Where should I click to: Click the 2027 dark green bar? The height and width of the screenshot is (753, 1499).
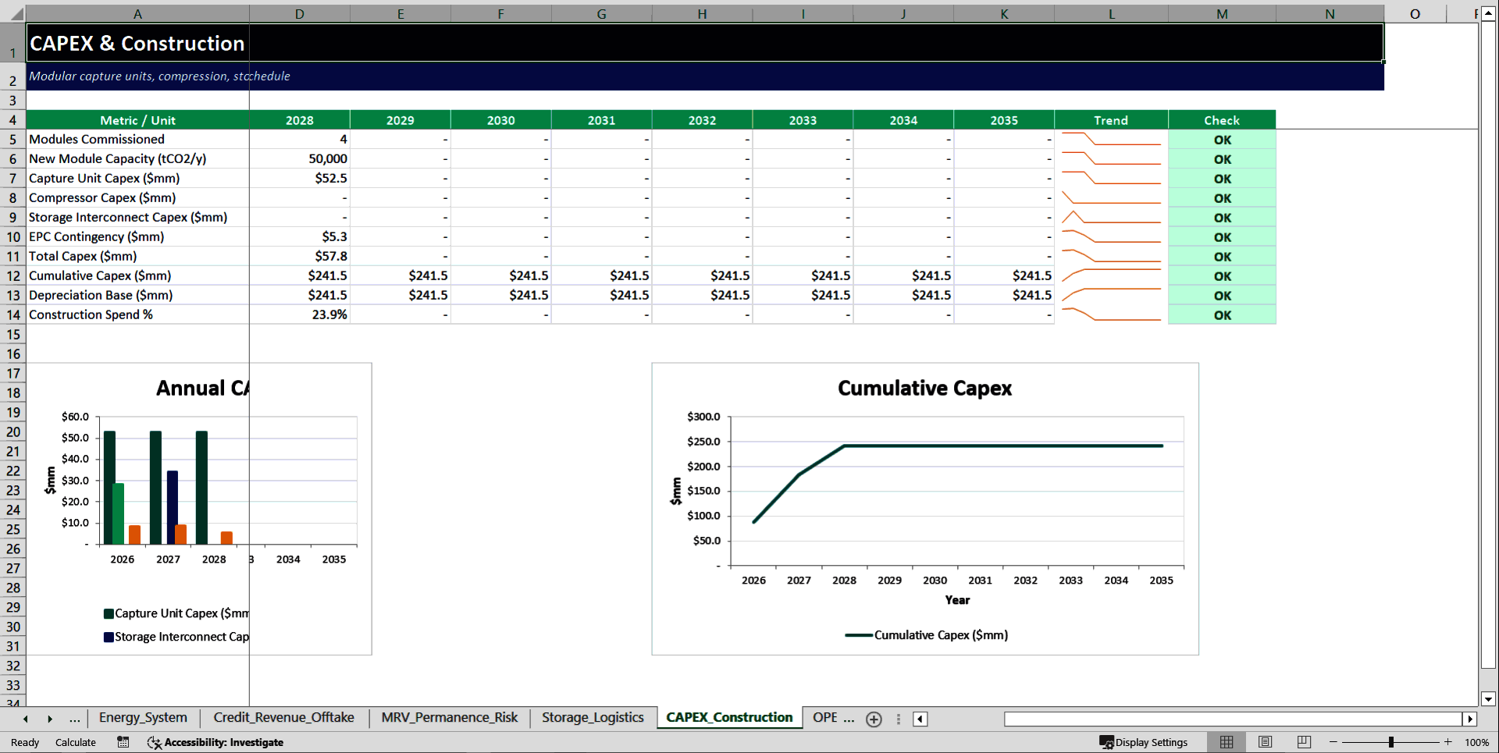(155, 488)
